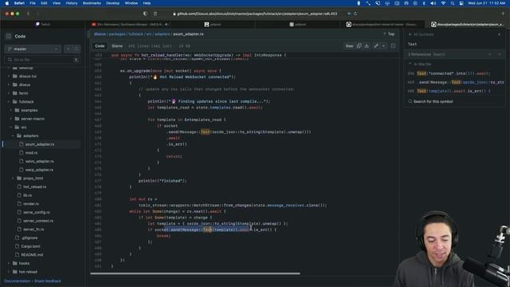
Task: Open new tab plus button
Action: [503, 14]
